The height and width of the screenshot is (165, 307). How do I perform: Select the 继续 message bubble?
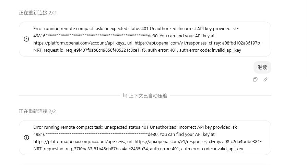pyautogui.click(x=262, y=67)
